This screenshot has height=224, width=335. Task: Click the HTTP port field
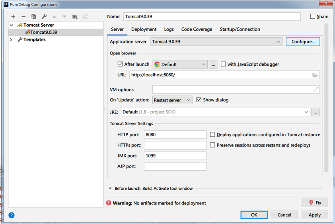tap(175, 134)
